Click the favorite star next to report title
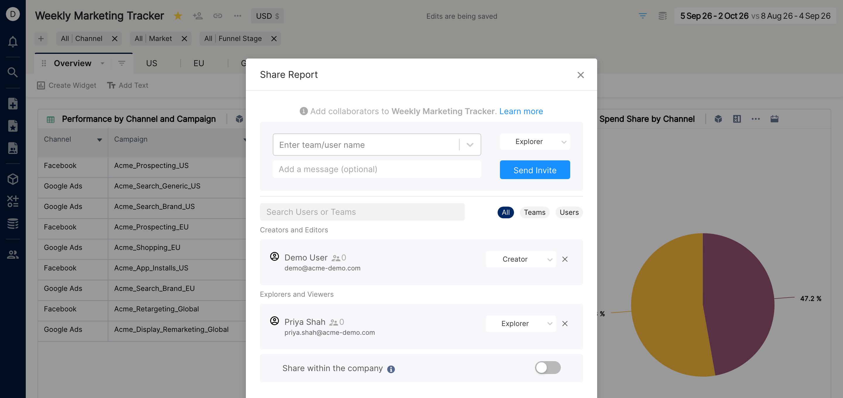Image resolution: width=843 pixels, height=398 pixels. [x=178, y=16]
